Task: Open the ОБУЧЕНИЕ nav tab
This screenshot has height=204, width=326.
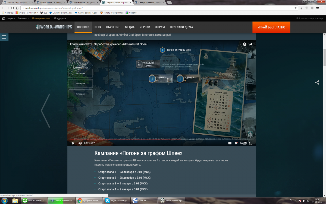Action: (x=113, y=27)
